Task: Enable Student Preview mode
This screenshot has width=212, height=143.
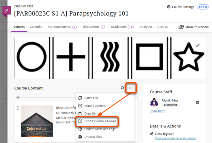Action: click(193, 27)
